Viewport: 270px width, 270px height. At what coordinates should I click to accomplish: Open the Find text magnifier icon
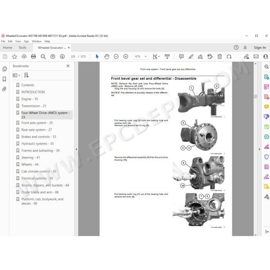click(x=43, y=56)
